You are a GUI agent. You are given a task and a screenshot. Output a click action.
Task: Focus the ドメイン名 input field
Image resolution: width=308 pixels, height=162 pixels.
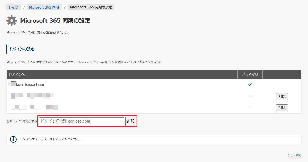coord(82,121)
